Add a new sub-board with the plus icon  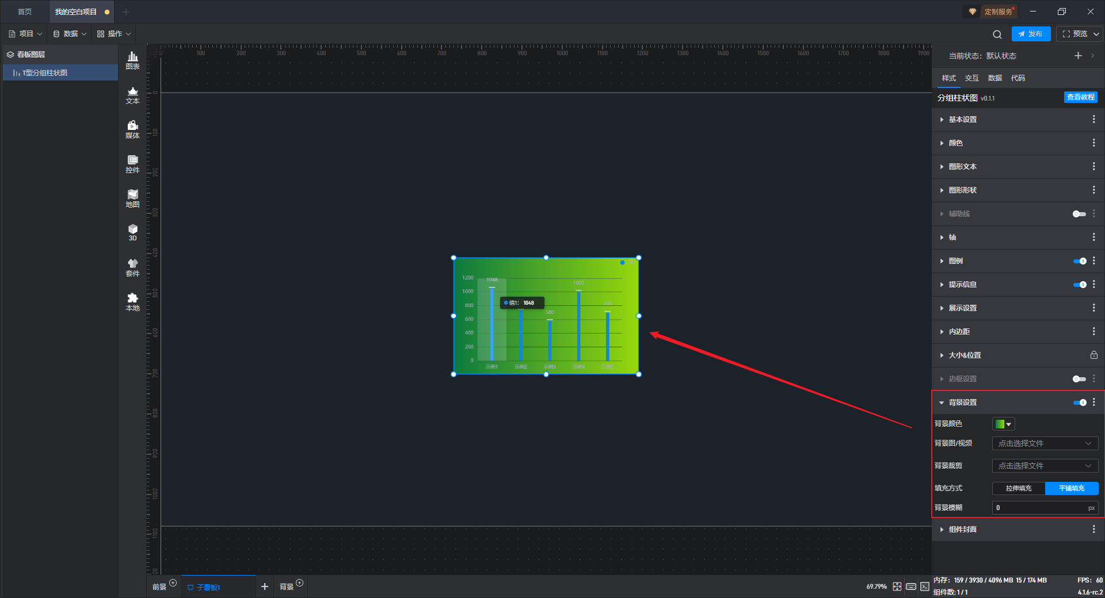coord(265,586)
